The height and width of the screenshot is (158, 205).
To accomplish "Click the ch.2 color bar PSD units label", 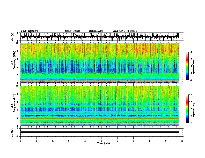I will pos(194,110).
